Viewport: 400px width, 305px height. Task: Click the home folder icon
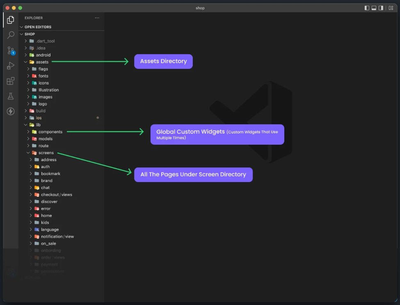(x=37, y=216)
